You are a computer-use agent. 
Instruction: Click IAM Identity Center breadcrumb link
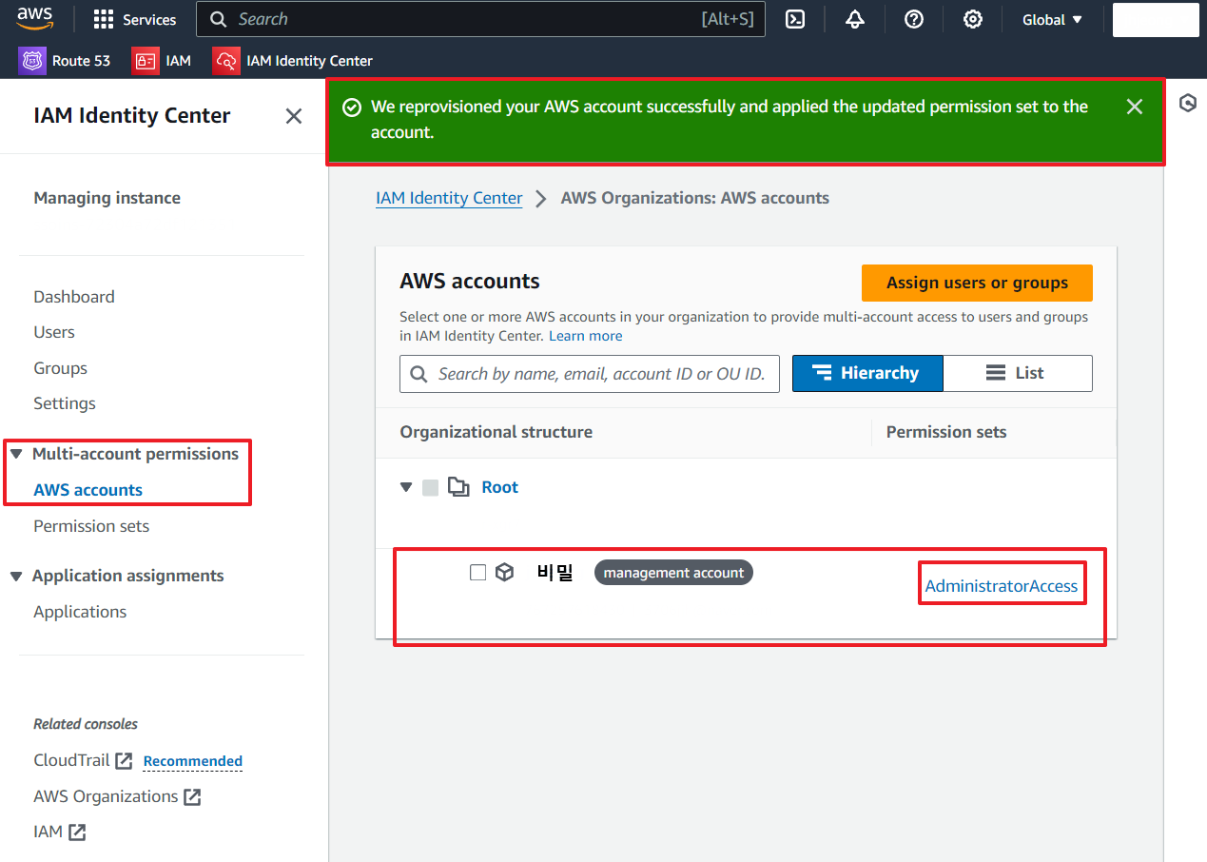[449, 198]
